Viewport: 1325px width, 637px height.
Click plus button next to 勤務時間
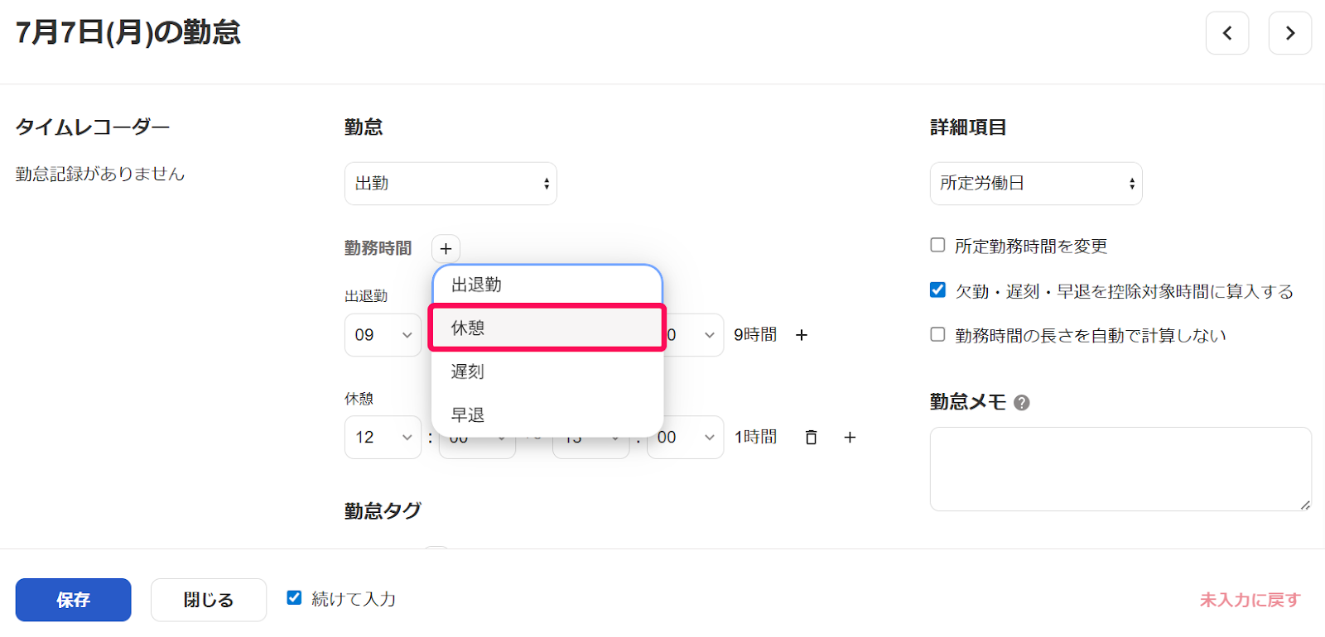[x=446, y=249]
